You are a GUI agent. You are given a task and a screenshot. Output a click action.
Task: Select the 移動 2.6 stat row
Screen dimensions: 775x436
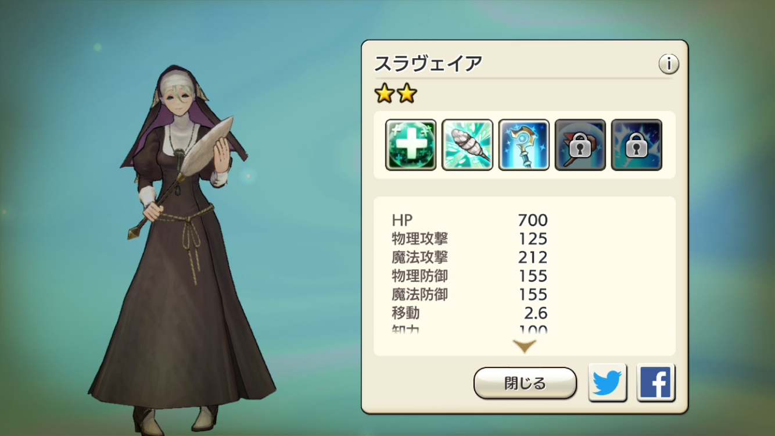click(469, 313)
